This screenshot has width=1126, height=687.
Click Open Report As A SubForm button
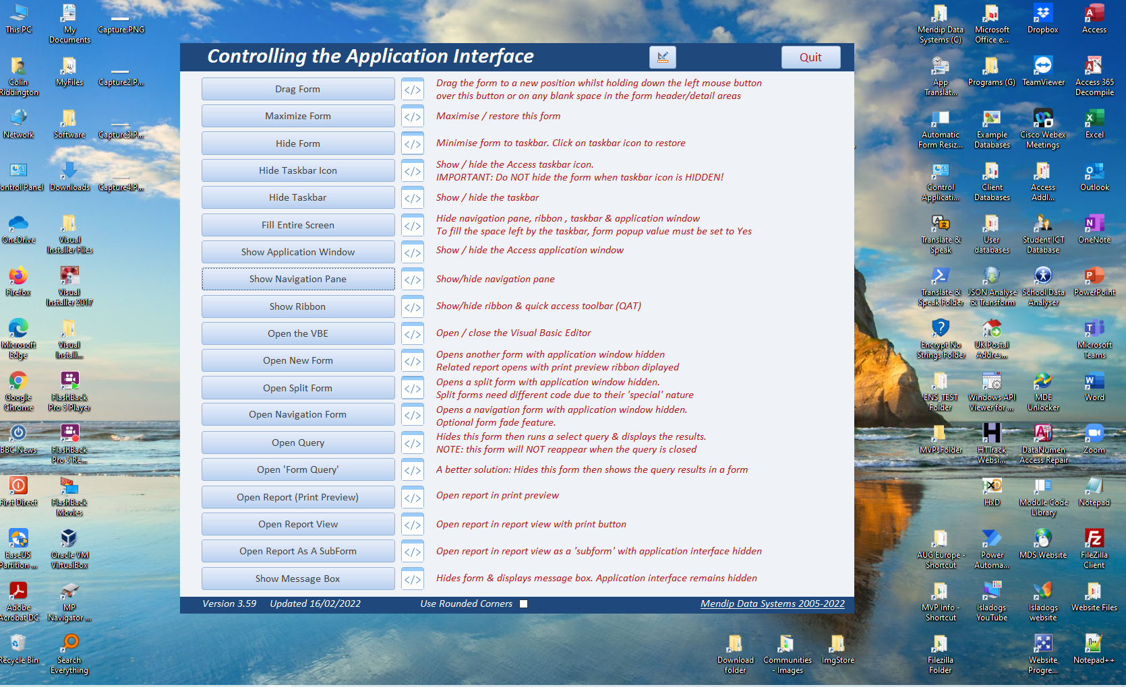(x=298, y=551)
